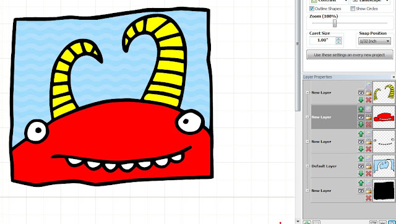The height and width of the screenshot is (224, 396).
Task: Delete the black background layer
Action: point(369,198)
